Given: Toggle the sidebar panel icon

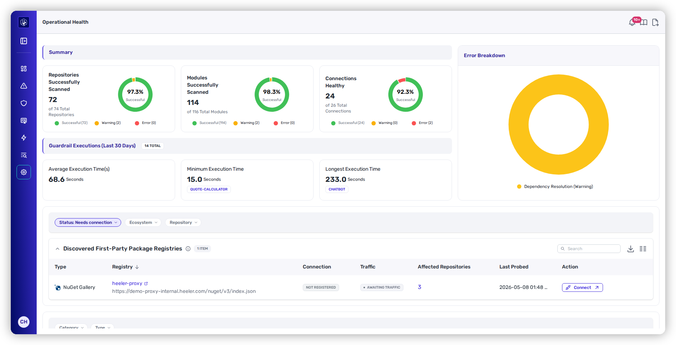Looking at the screenshot, I should [x=24, y=41].
